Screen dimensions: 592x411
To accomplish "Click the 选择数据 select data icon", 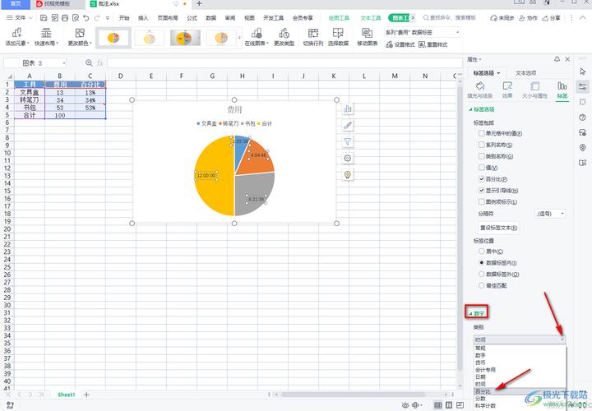I will click(338, 33).
